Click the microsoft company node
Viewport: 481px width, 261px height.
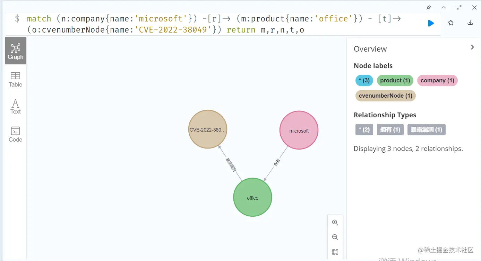pos(299,130)
